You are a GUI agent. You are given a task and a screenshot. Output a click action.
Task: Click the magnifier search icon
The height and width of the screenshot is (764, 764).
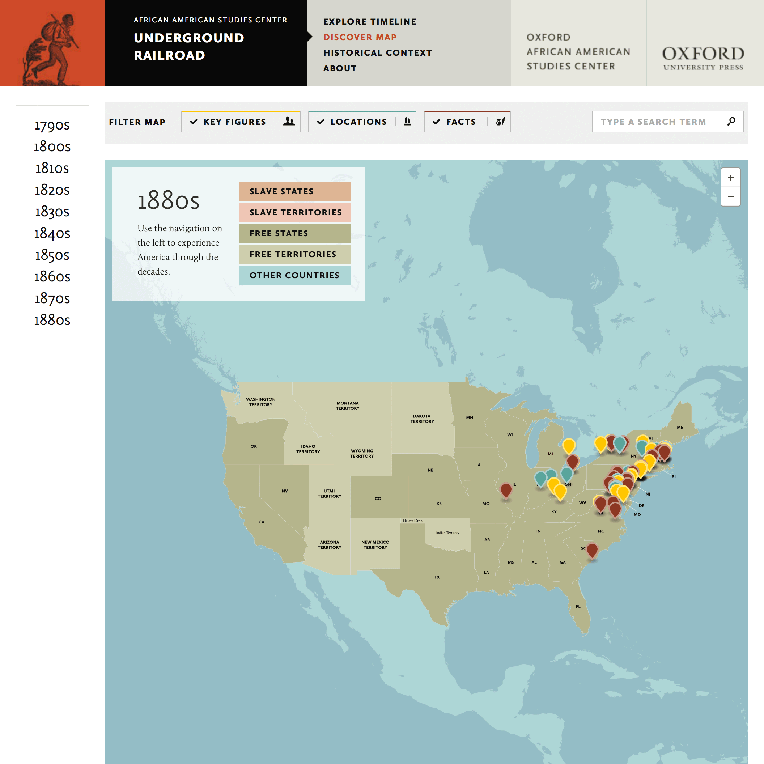click(731, 122)
